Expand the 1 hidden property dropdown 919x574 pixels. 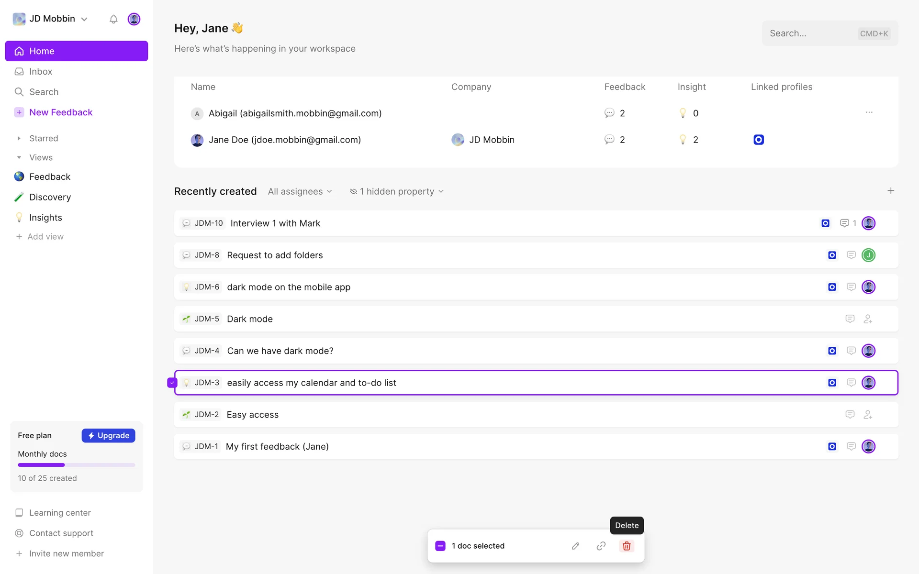pos(397,191)
